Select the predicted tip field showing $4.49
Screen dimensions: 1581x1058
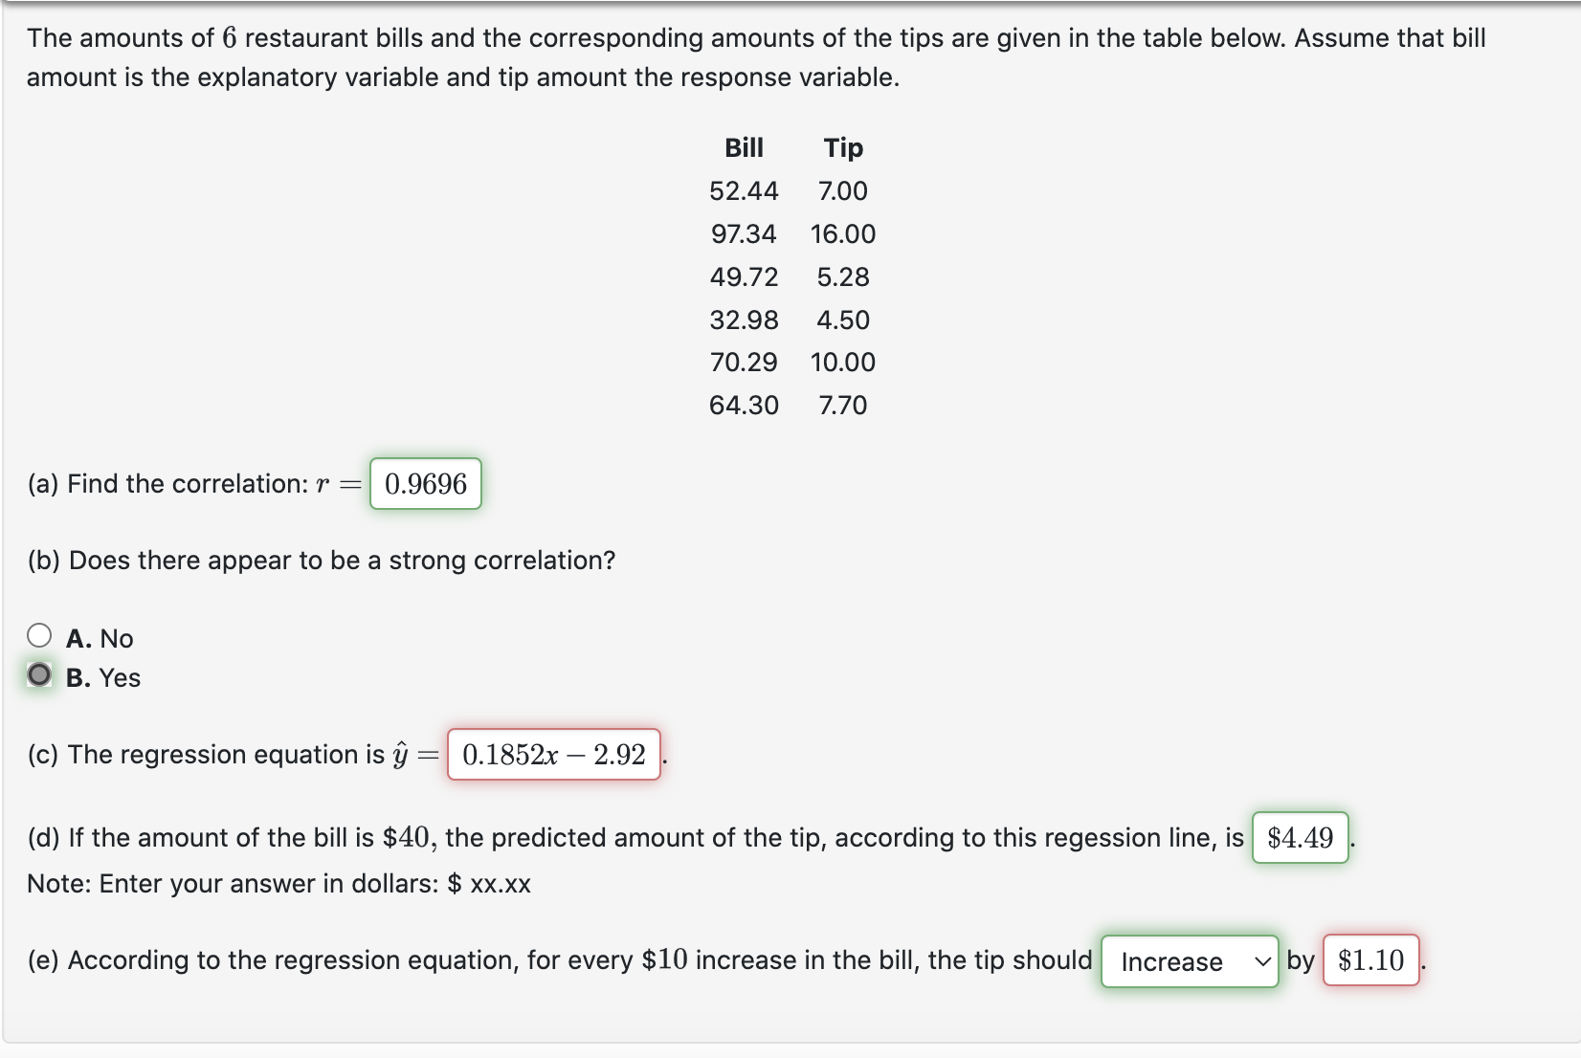coord(1300,839)
